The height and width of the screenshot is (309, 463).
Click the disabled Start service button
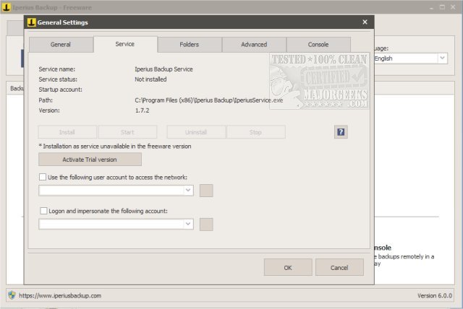pyautogui.click(x=127, y=132)
